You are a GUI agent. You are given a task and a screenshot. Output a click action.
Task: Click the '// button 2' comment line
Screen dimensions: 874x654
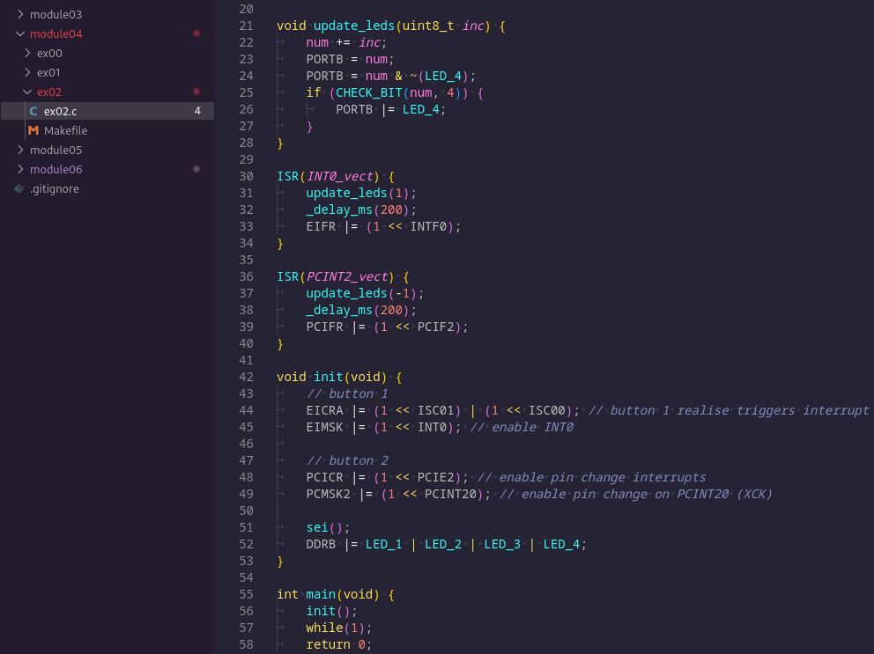[x=347, y=460]
